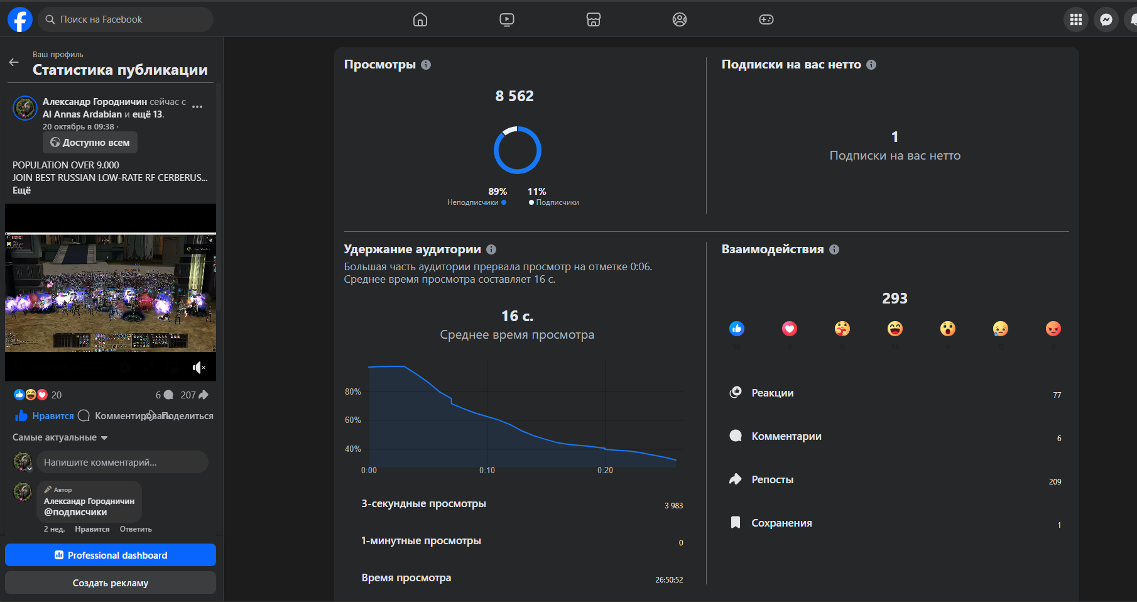Open the Home feed icon
1137x602 pixels.
[420, 19]
